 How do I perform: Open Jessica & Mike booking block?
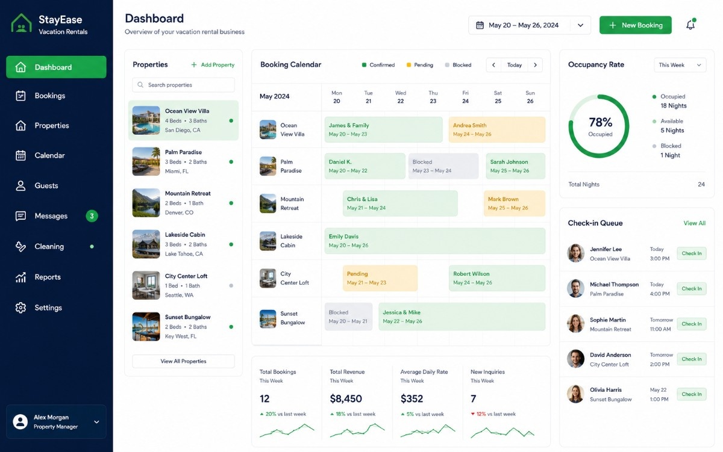[462, 317]
